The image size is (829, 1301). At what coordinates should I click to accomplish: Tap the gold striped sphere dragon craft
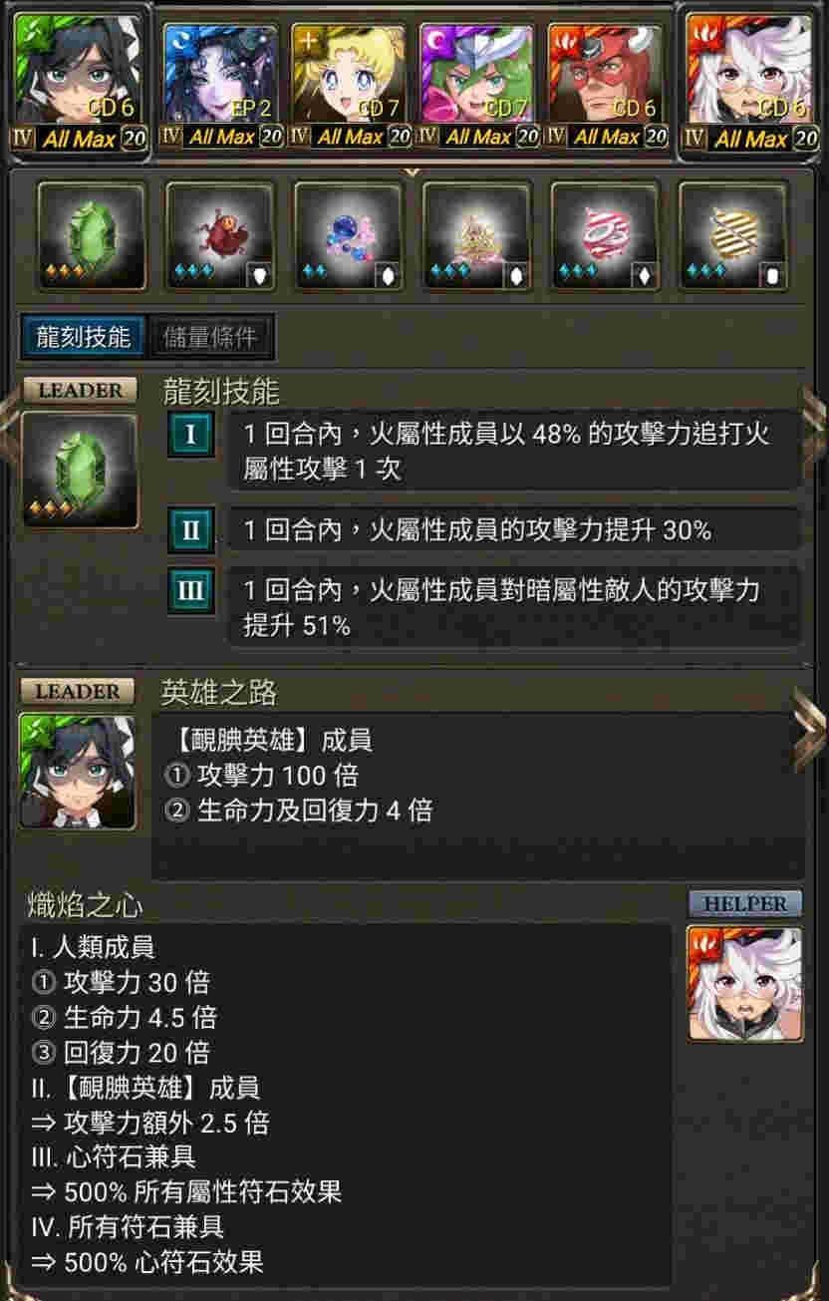point(732,236)
